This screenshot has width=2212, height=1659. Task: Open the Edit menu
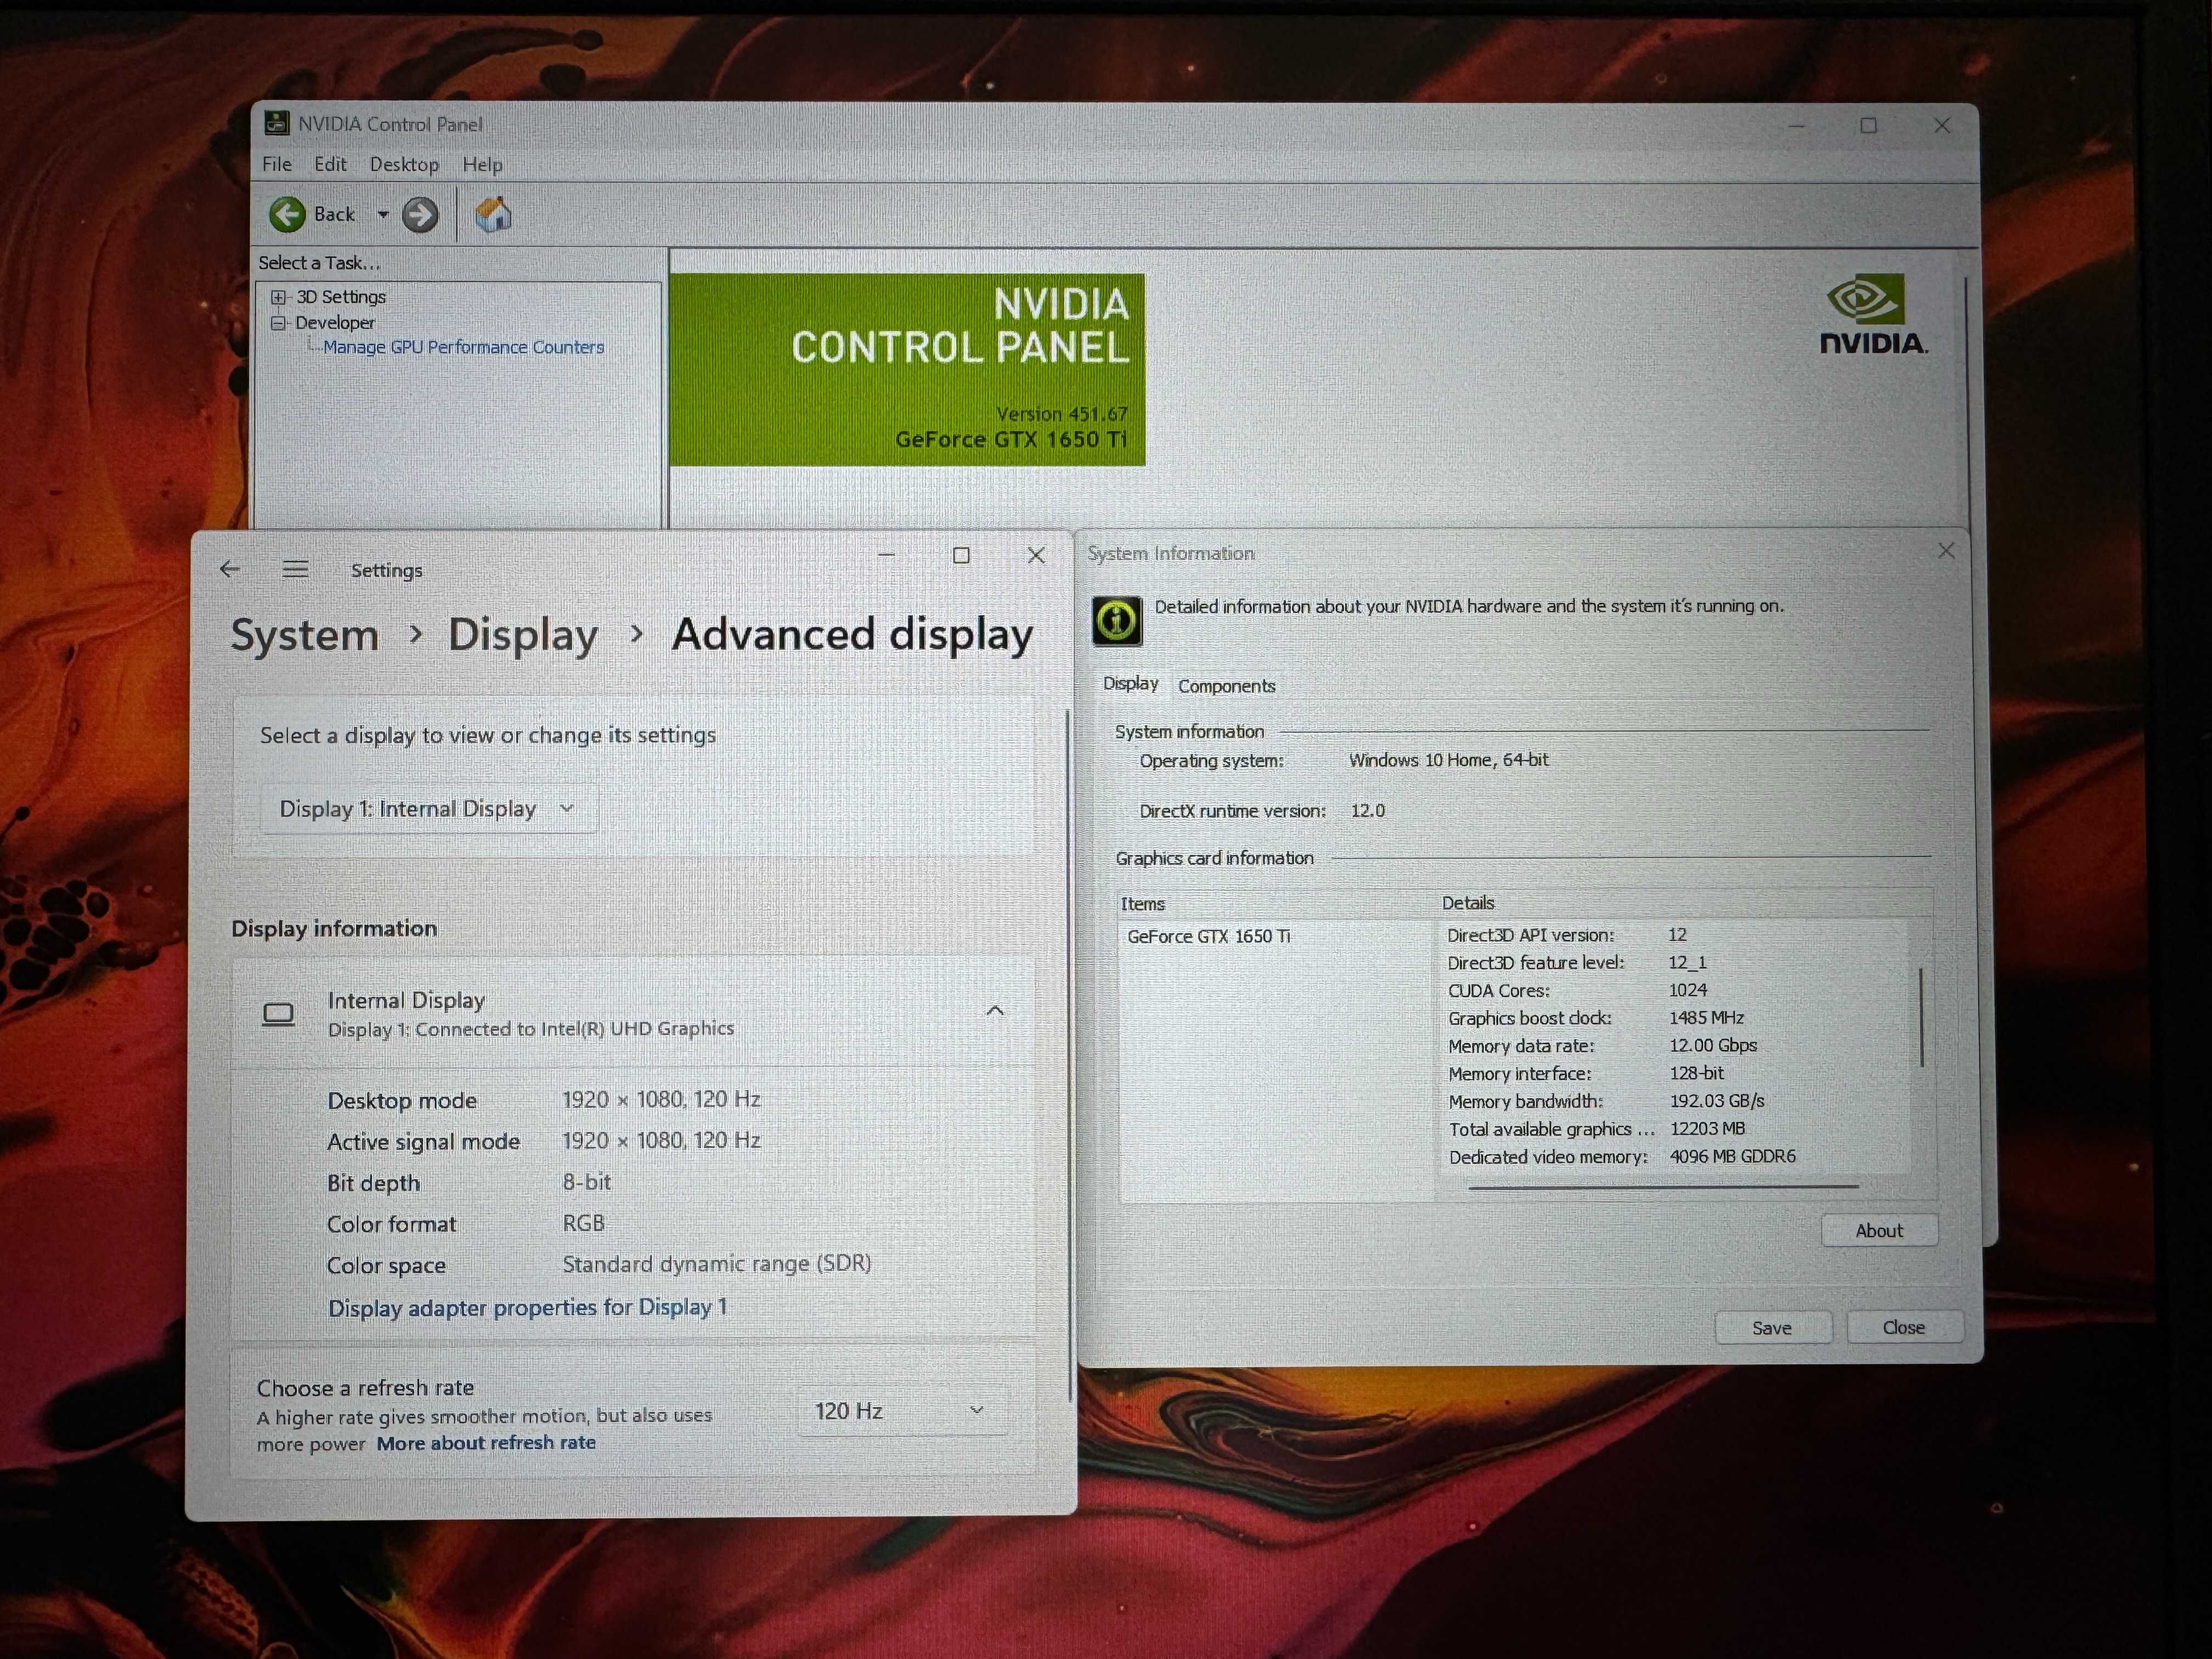click(330, 164)
